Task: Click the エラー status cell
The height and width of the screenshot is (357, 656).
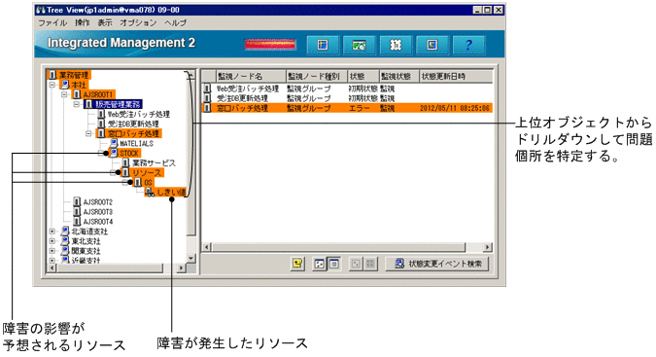Action: tap(360, 108)
